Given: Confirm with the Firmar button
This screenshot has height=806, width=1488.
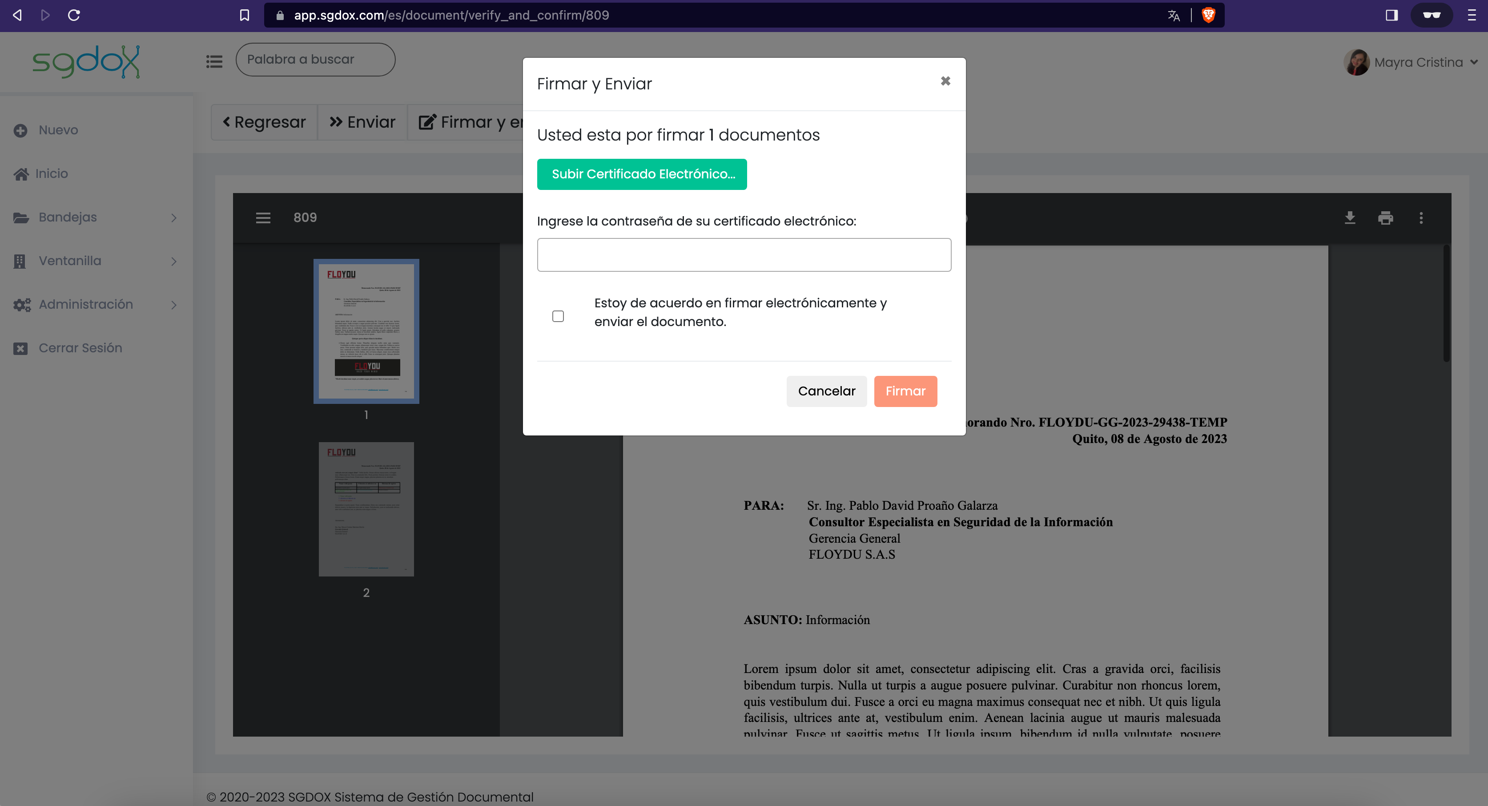Looking at the screenshot, I should 905,391.
